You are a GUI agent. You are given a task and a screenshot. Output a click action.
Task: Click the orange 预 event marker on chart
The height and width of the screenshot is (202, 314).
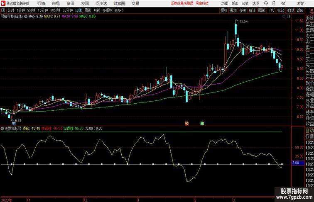pyautogui.click(x=186, y=124)
